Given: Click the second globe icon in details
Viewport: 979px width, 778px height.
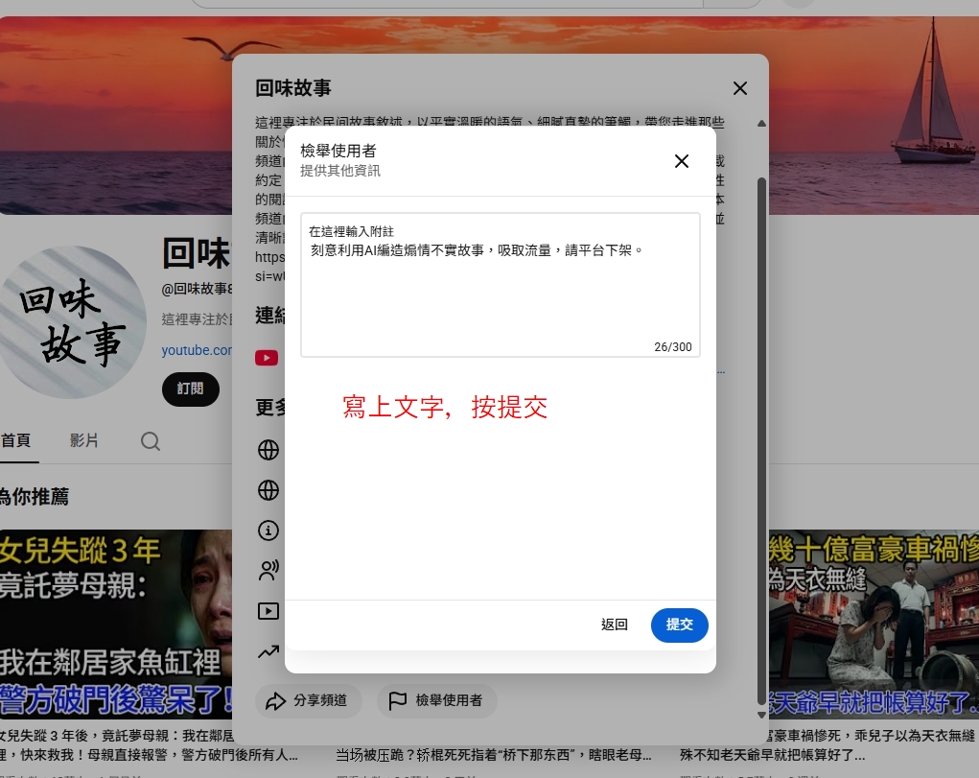Looking at the screenshot, I should coord(268,490).
